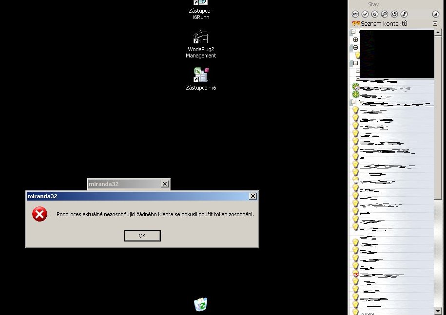The width and height of the screenshot is (446, 315).
Task: Click the magnifier search toolbar button
Action: (x=385, y=14)
